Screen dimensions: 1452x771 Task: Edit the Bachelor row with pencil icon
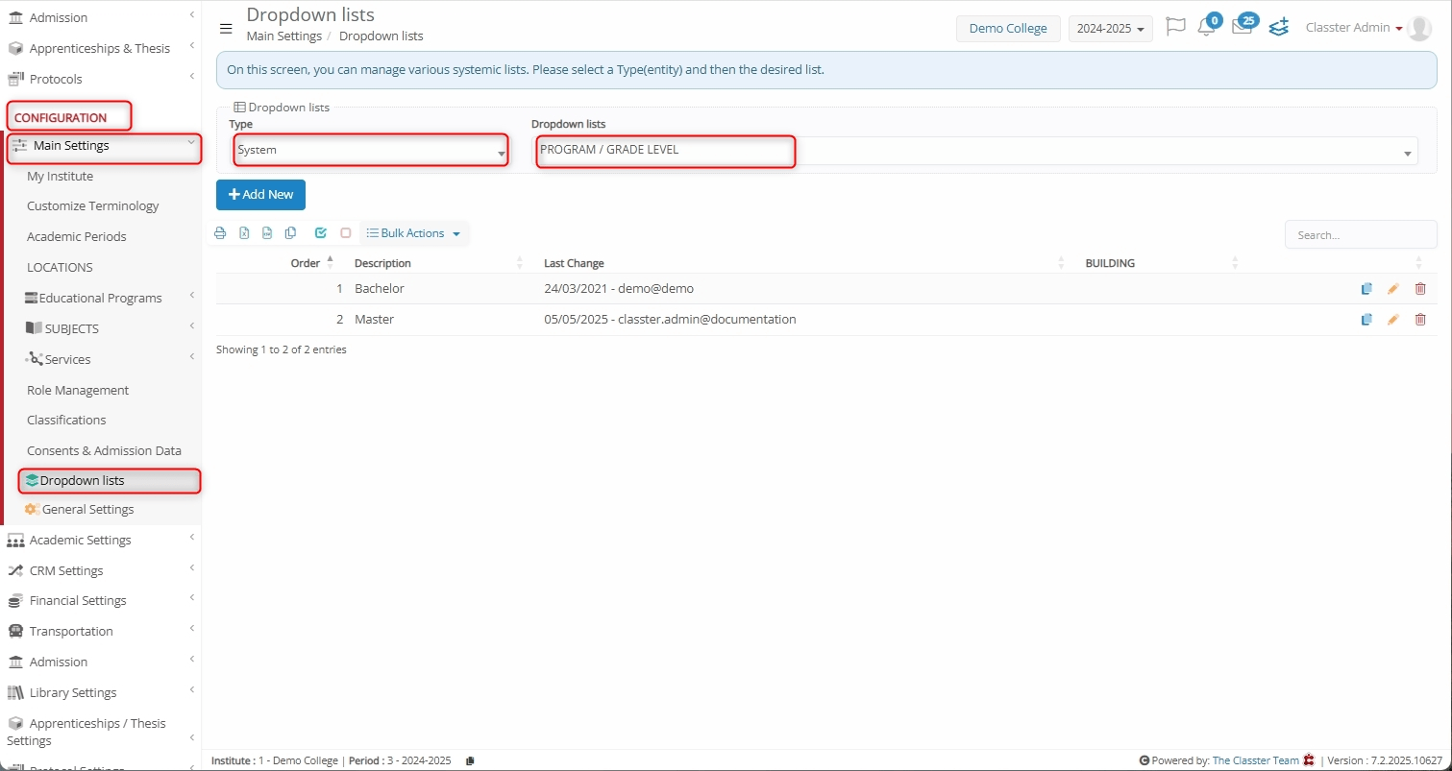tap(1392, 289)
